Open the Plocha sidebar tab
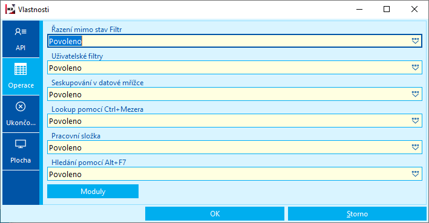 tap(21, 152)
